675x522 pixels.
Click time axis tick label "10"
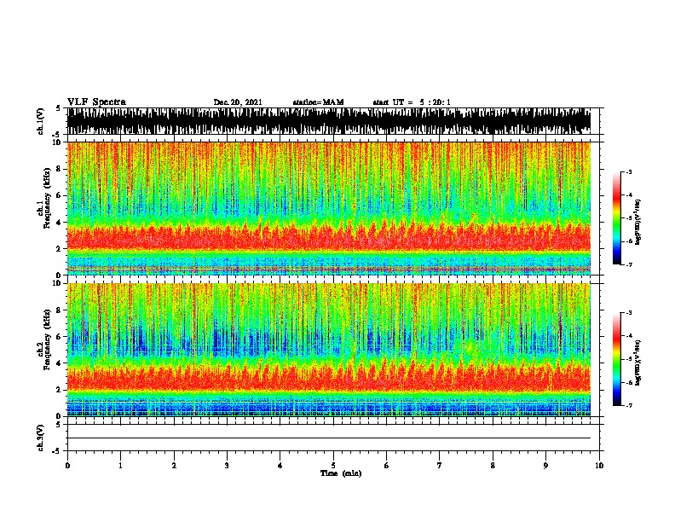tap(599, 465)
